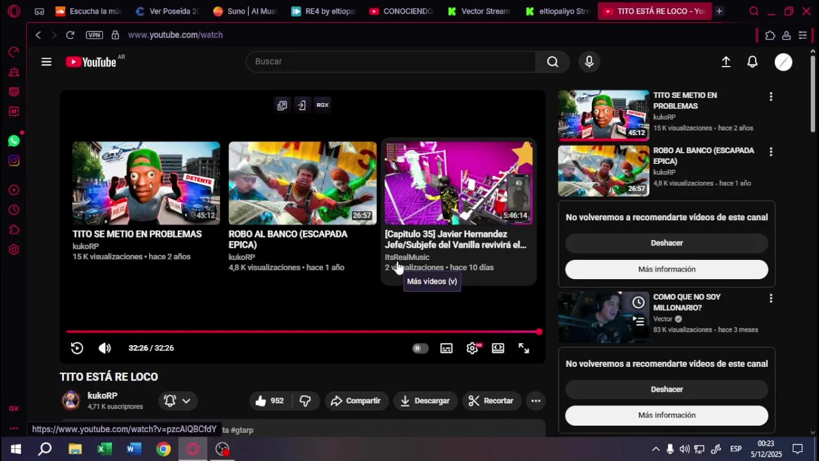Viewport: 819px width, 461px height.
Task: Switch to the Ver Poseída tab
Action: point(168,12)
